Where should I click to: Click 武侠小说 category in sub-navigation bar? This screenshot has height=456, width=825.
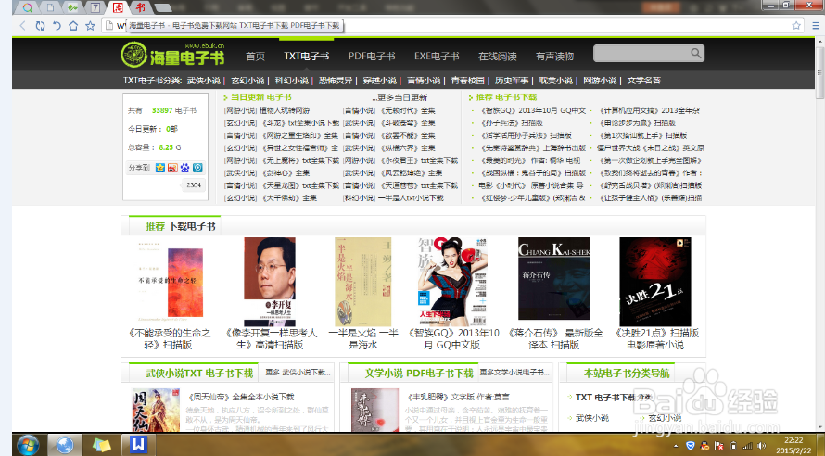point(204,81)
